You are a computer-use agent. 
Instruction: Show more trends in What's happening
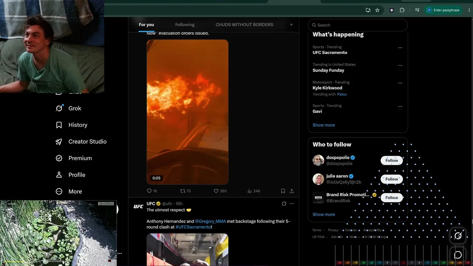(x=324, y=125)
